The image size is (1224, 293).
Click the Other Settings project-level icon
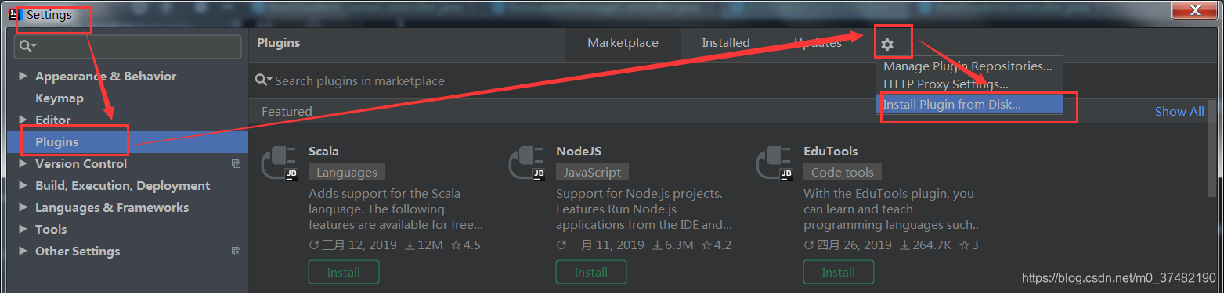[x=236, y=252]
